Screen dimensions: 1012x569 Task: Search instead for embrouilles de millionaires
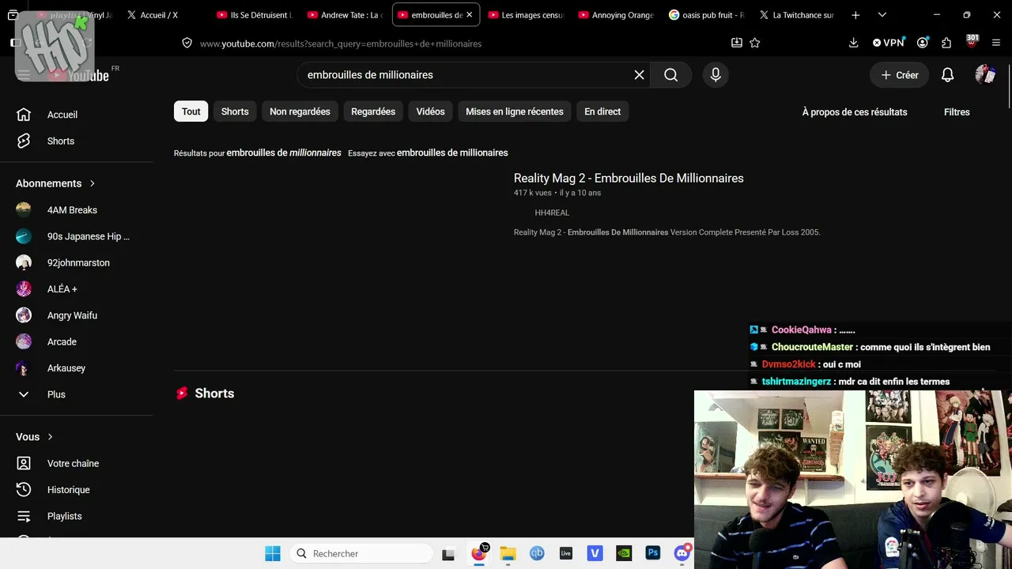452,153
